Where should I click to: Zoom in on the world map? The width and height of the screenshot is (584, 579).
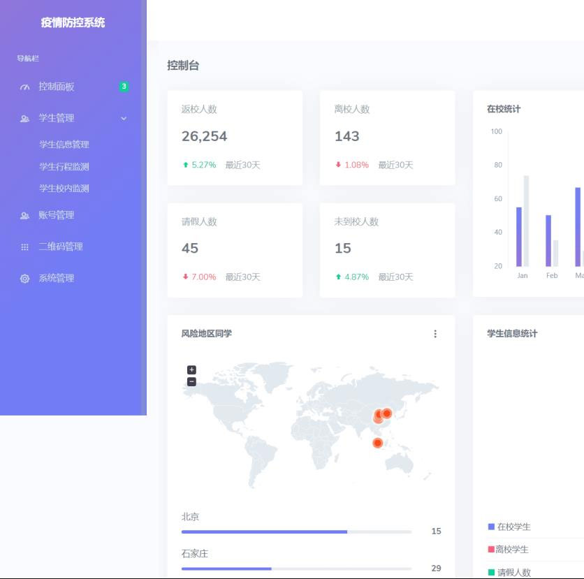[x=191, y=369]
